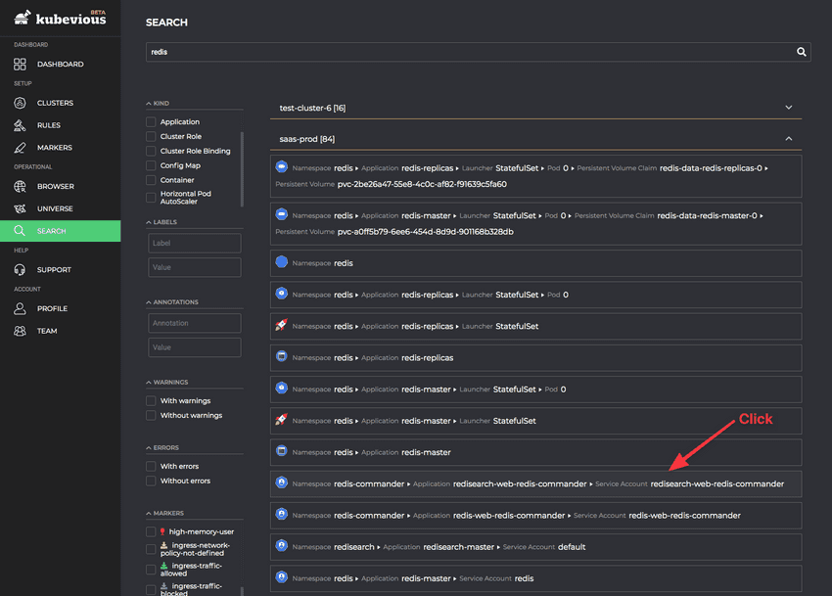Click the search magnifier icon
This screenshot has height=596, width=832.
[x=801, y=52]
